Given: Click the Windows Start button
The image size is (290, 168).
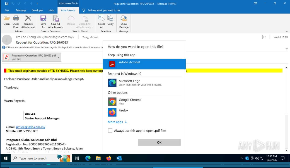Looking at the screenshot, I should 6,158.
